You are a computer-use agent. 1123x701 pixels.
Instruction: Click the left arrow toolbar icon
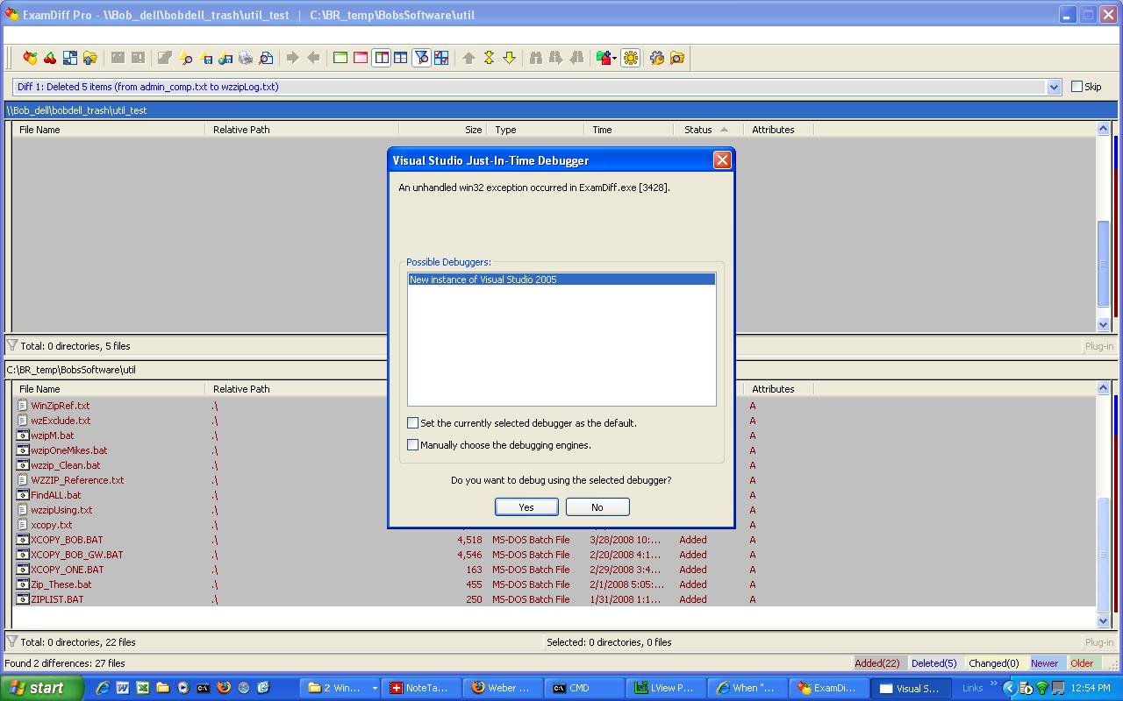pos(313,58)
